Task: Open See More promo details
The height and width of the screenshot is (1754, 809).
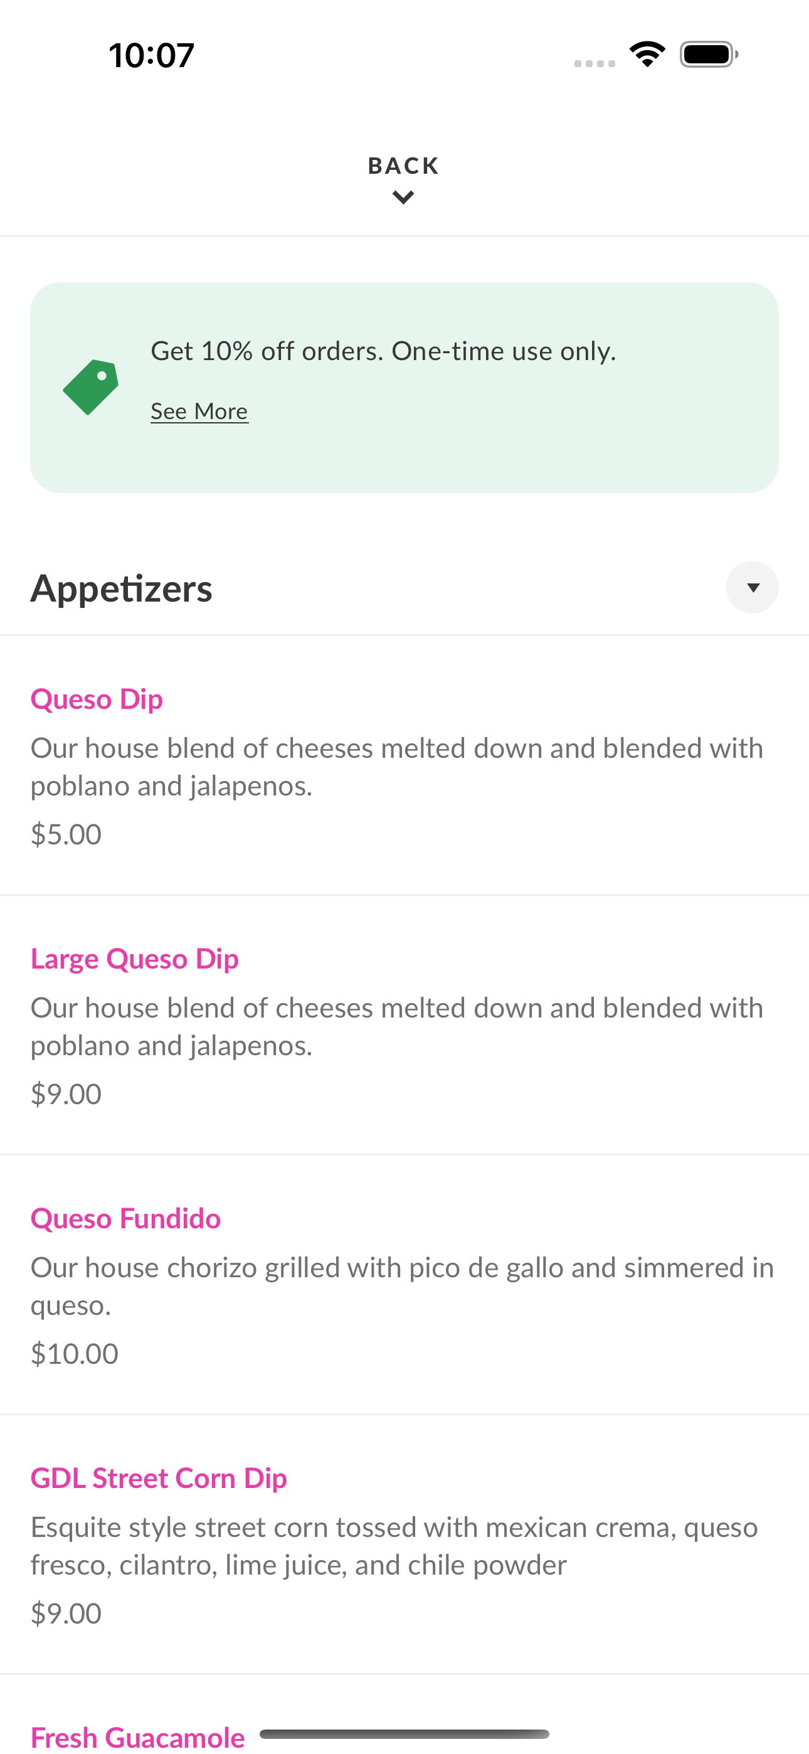Action: coord(199,412)
